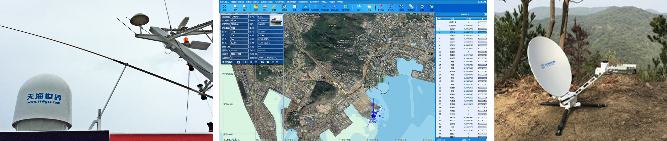Open the 帮助(H) menu
This screenshot has width=667, height=141.
(340, 2)
